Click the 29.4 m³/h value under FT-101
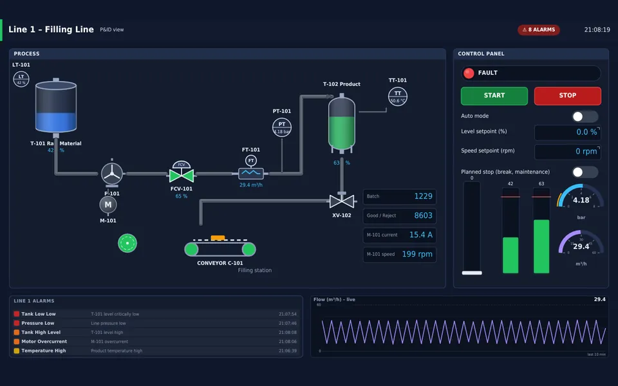Screen dimensions: 618x386 coord(251,185)
